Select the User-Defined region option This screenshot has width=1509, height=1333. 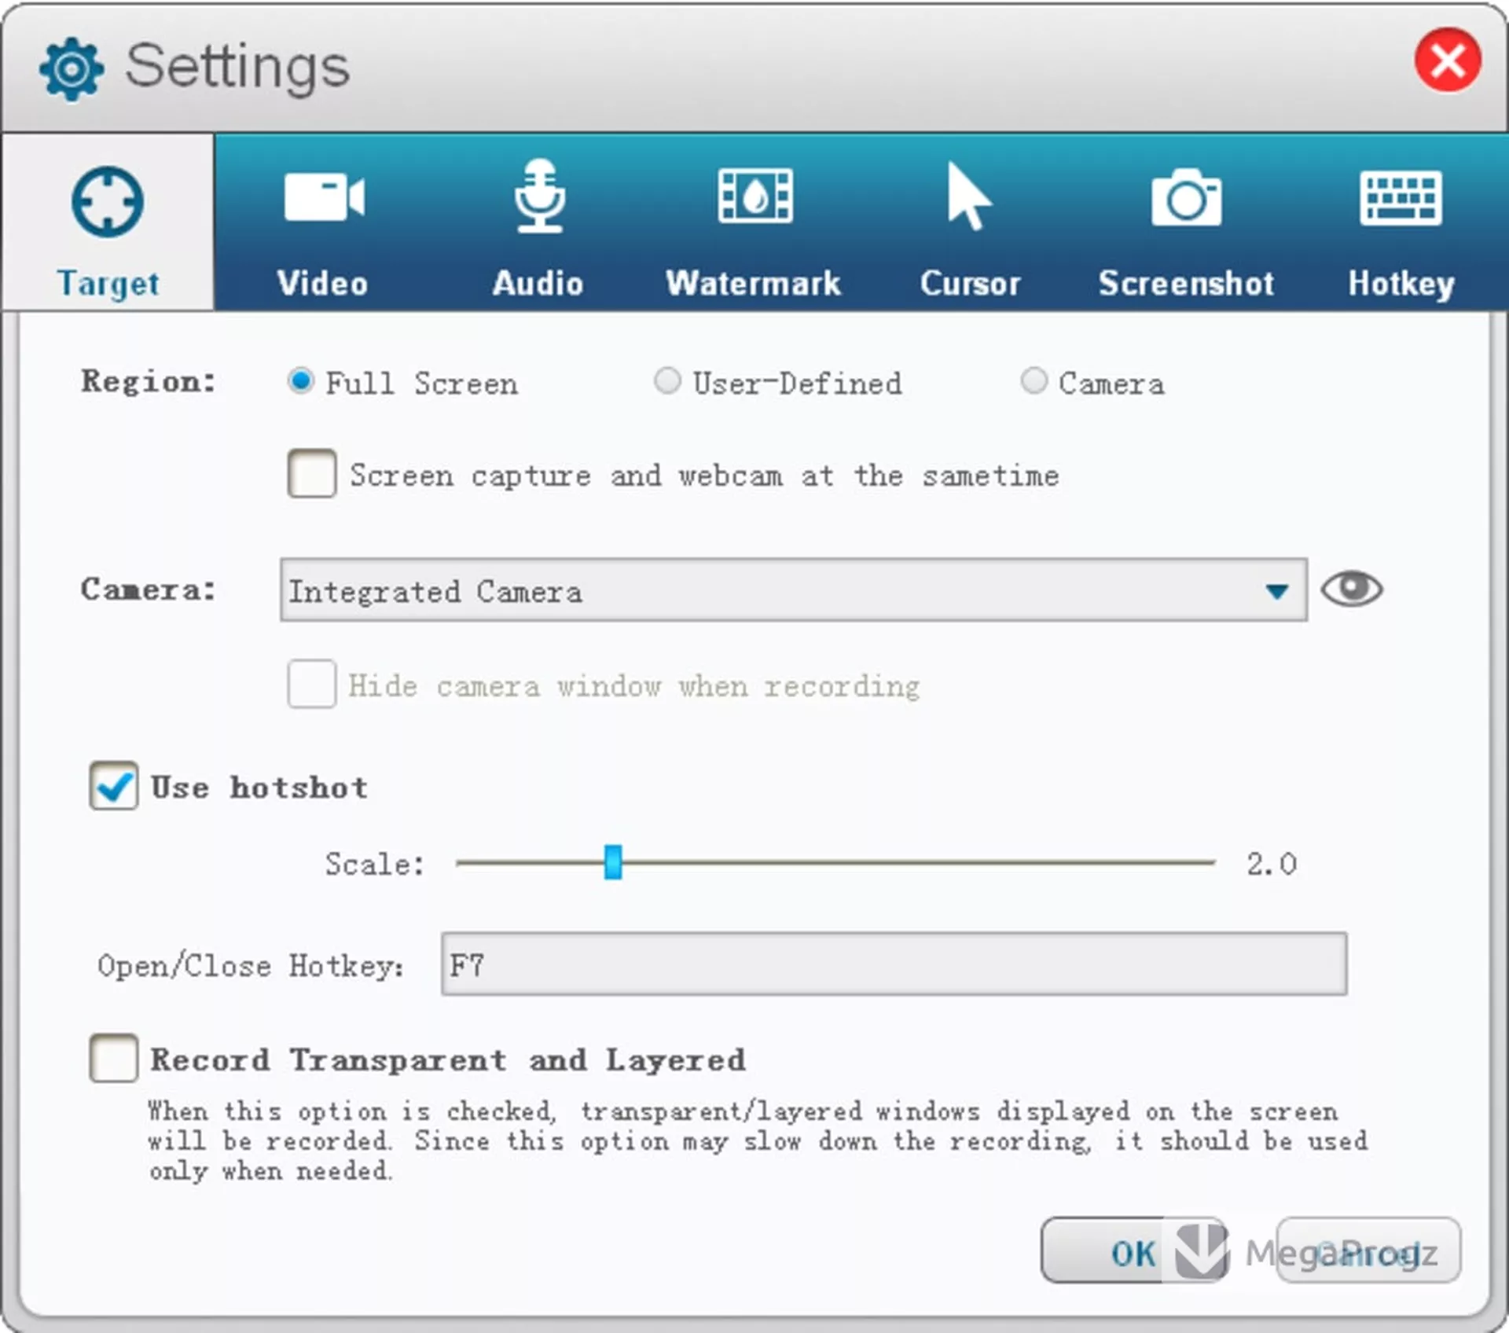tap(667, 381)
